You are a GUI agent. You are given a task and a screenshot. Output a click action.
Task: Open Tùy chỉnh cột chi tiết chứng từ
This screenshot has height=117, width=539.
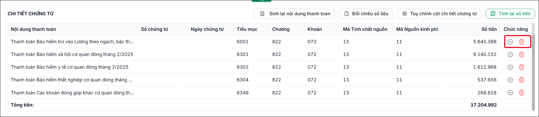pyautogui.click(x=439, y=14)
